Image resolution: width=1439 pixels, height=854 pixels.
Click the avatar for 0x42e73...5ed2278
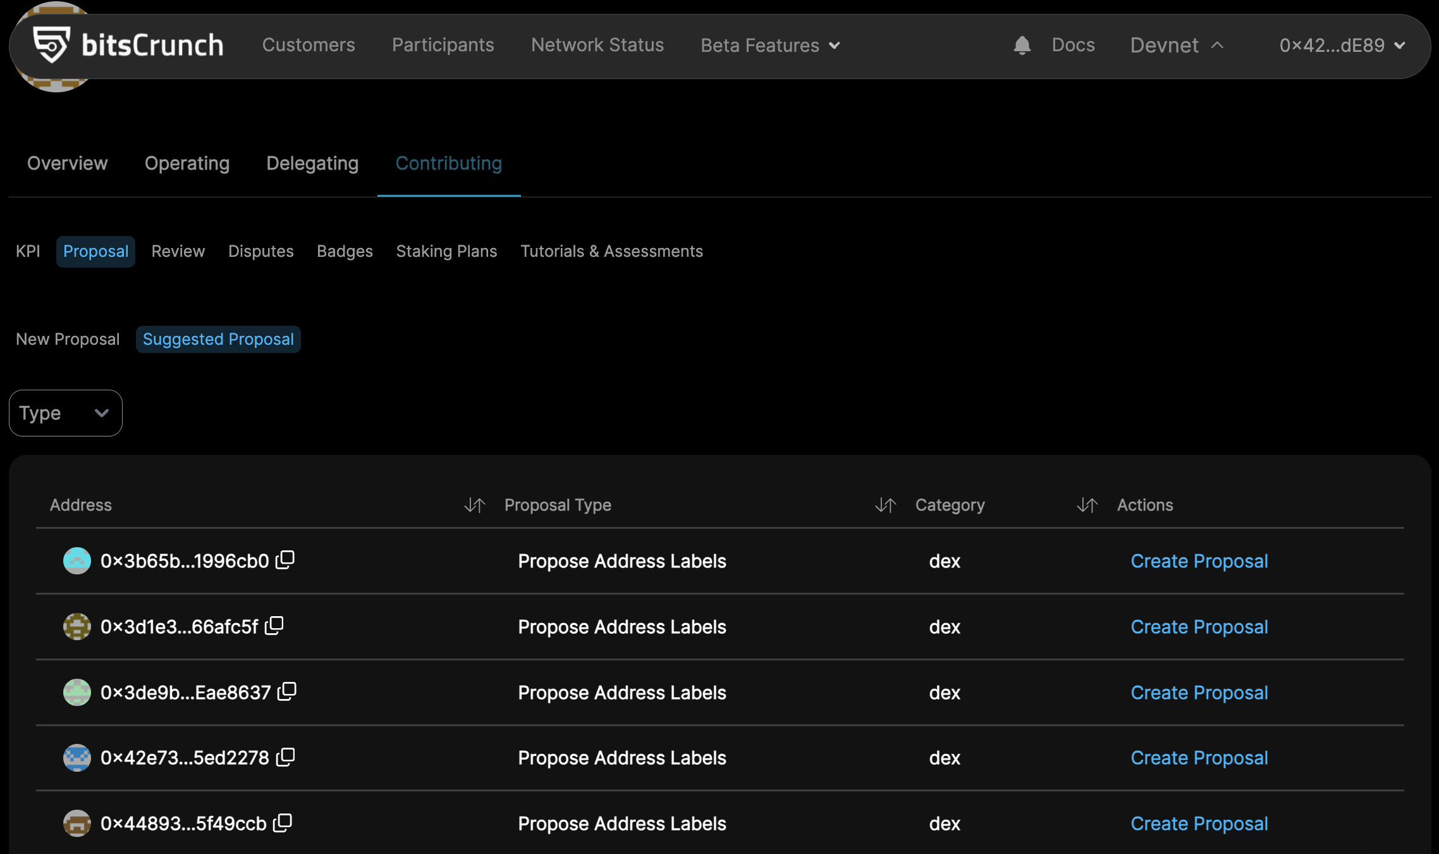tap(77, 758)
